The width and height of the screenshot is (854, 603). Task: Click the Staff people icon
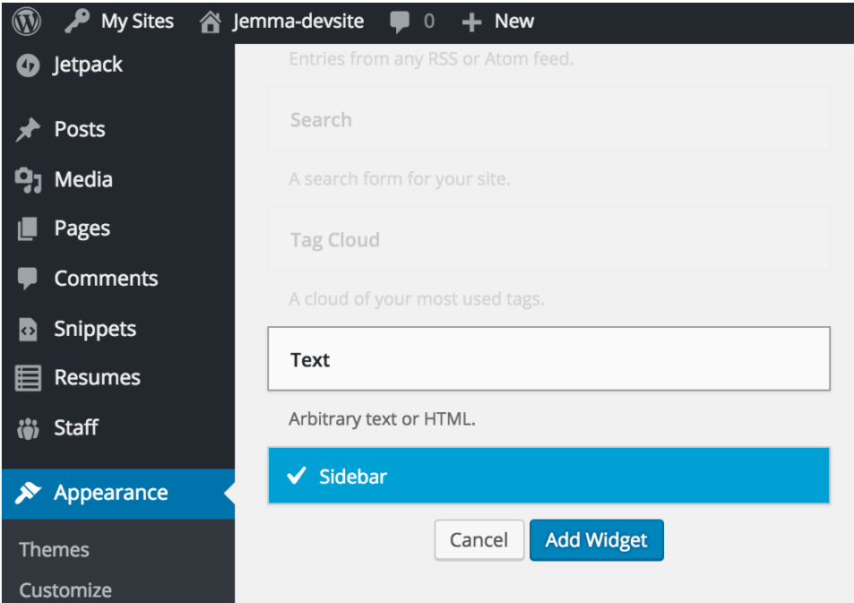coord(28,428)
